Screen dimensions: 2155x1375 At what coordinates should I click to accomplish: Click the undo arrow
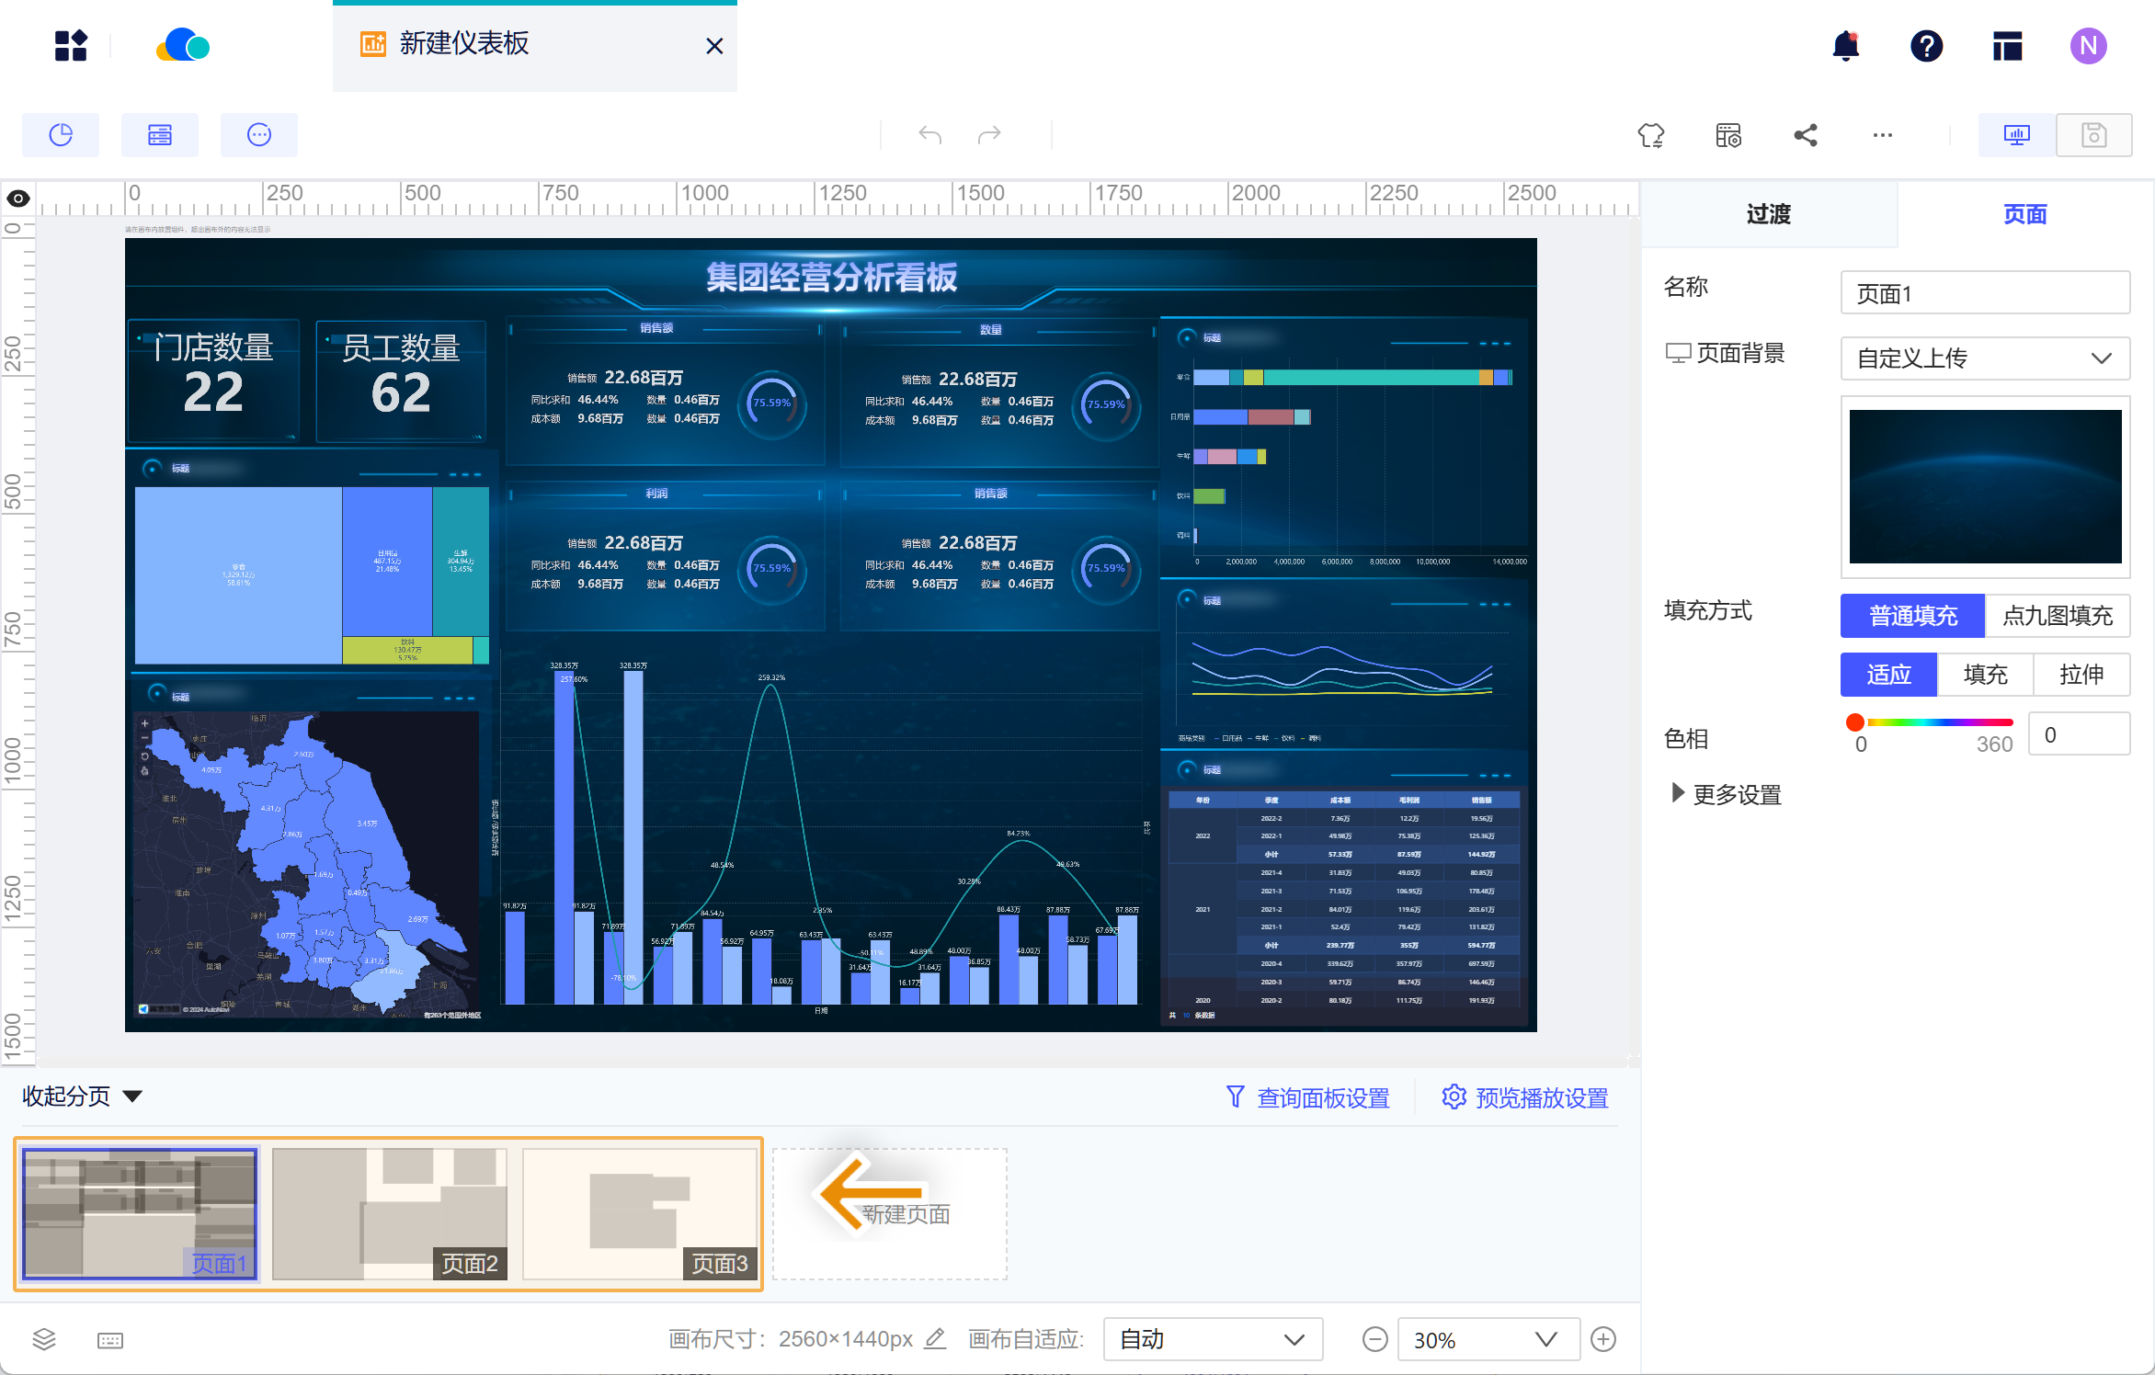929,135
